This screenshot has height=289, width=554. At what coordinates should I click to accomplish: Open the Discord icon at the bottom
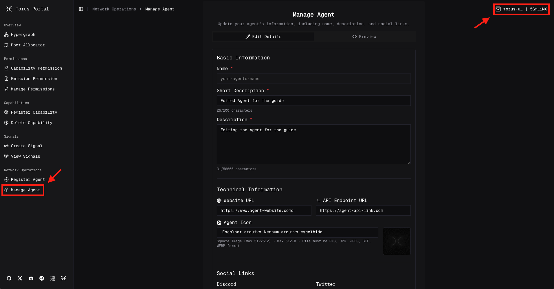31,278
